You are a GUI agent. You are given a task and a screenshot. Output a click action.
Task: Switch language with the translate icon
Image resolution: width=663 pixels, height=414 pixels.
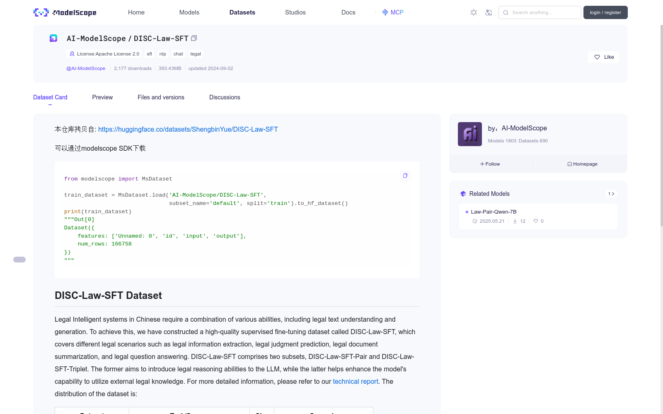tap(489, 12)
